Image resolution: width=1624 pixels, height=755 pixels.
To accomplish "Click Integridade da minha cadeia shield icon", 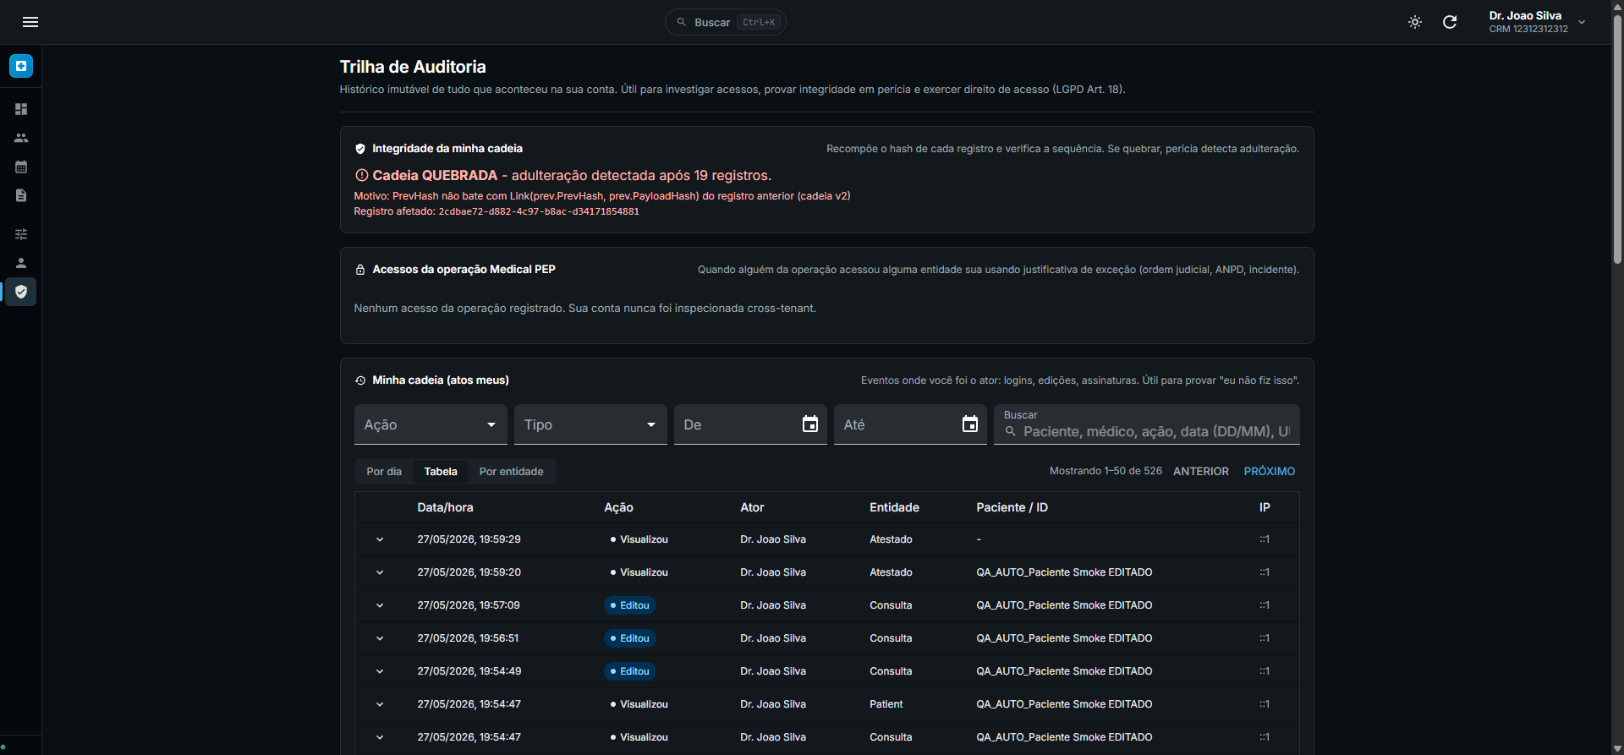I will point(360,149).
